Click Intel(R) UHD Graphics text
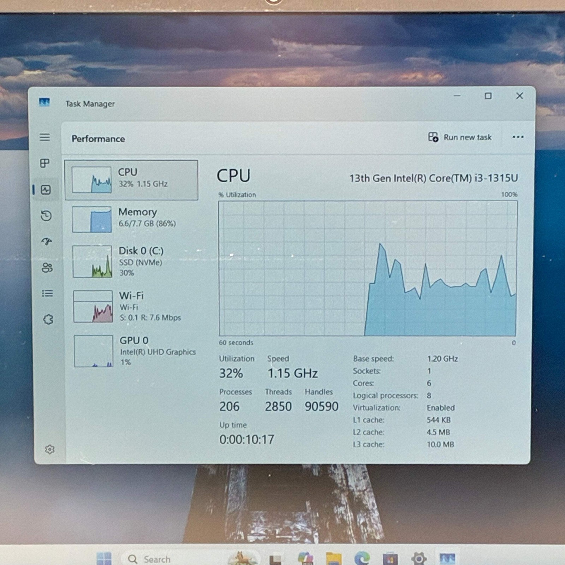This screenshot has width=565, height=565. point(158,352)
